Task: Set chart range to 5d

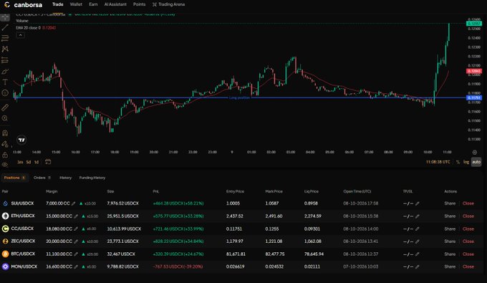Action: pyautogui.click(x=28, y=162)
